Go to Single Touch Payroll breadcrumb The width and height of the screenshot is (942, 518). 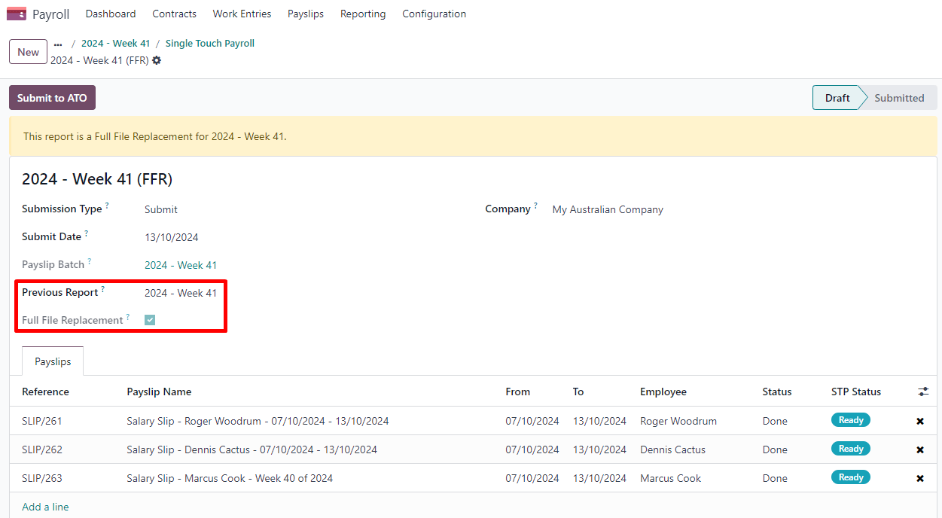click(209, 44)
